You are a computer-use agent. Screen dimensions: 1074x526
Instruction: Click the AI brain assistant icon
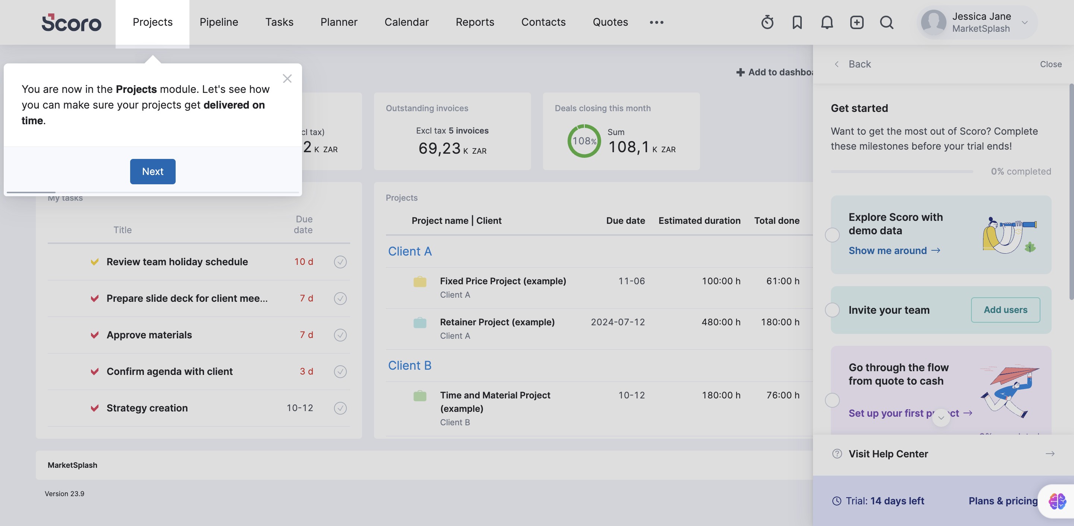pos(1057,501)
